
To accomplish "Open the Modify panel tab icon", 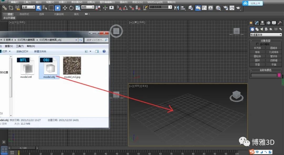I will (257, 23).
